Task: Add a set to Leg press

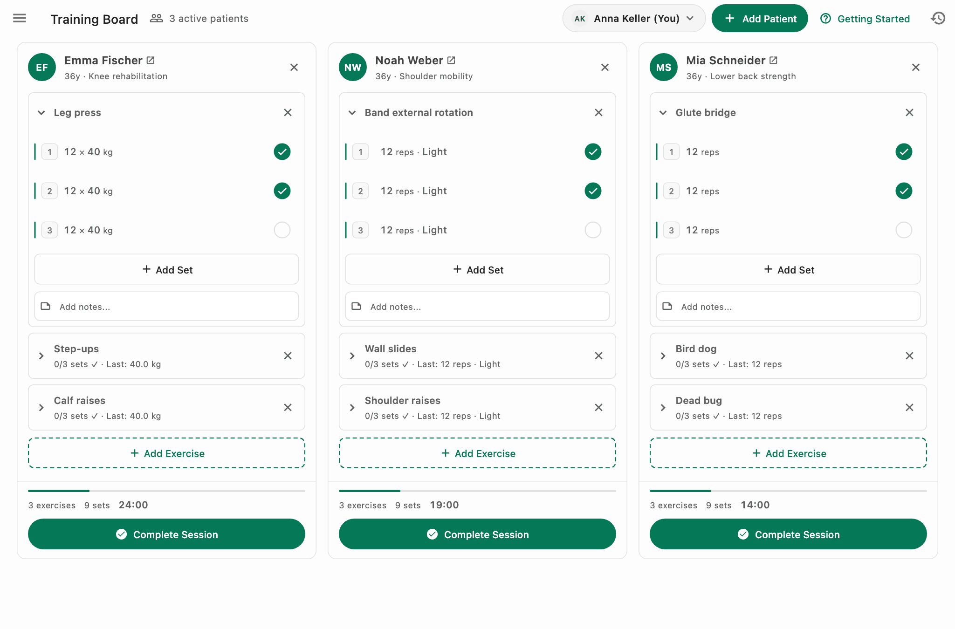Action: click(x=166, y=269)
